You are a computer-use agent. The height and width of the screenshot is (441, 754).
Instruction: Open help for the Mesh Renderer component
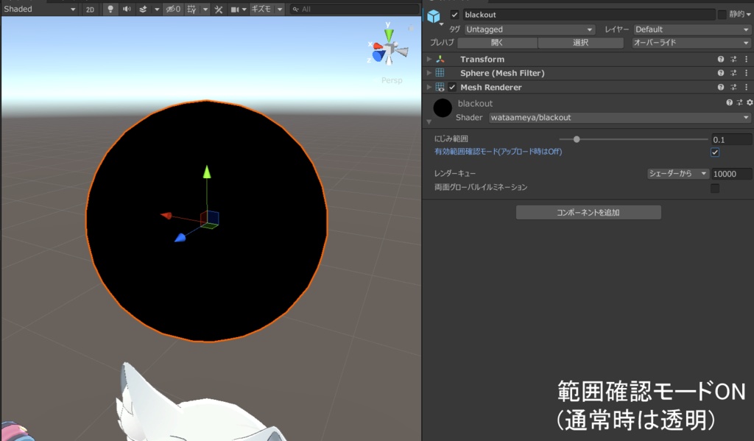(721, 87)
